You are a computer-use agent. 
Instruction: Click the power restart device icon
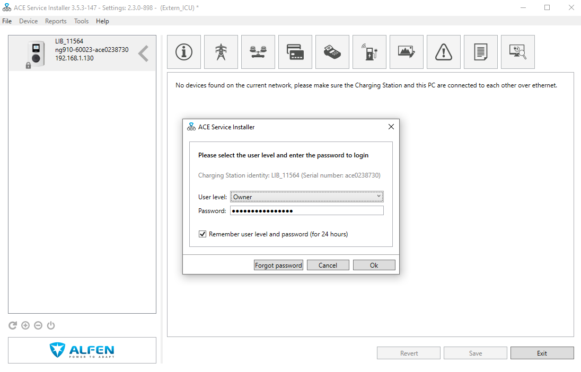(x=51, y=325)
